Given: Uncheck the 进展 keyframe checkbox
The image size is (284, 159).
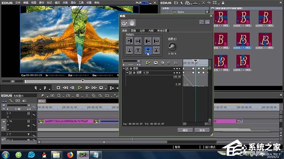Looking at the screenshot, I should point(130,73).
